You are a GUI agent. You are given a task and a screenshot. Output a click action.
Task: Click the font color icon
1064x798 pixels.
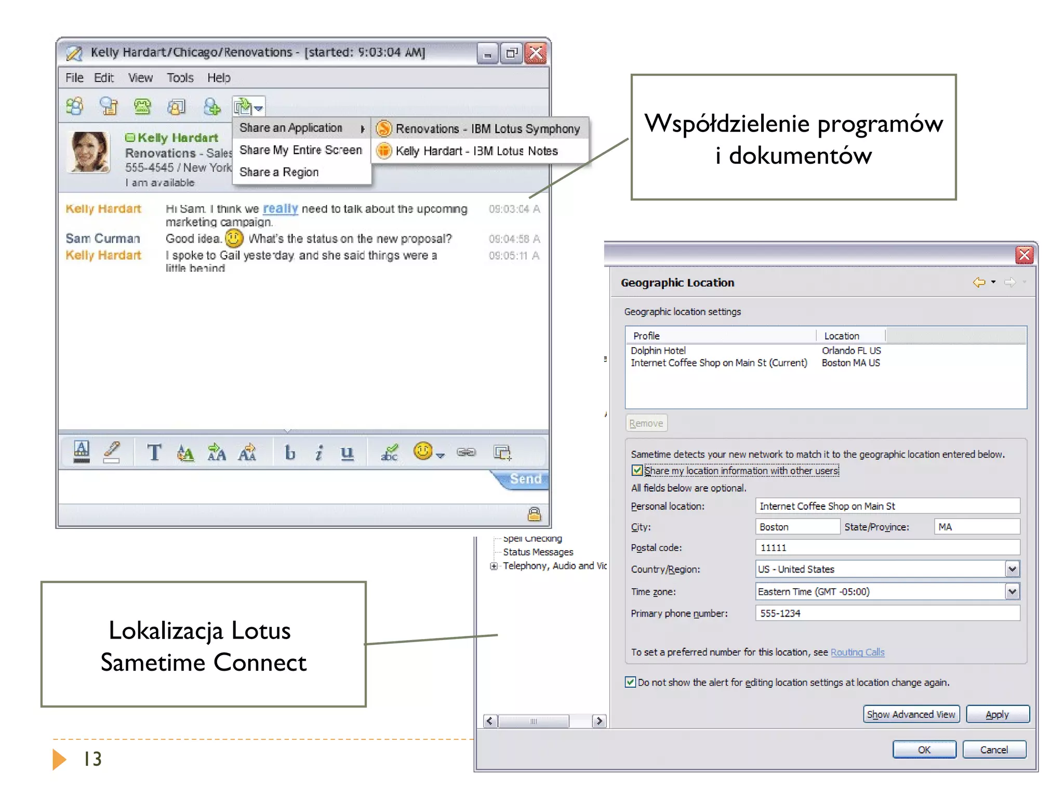coord(82,451)
